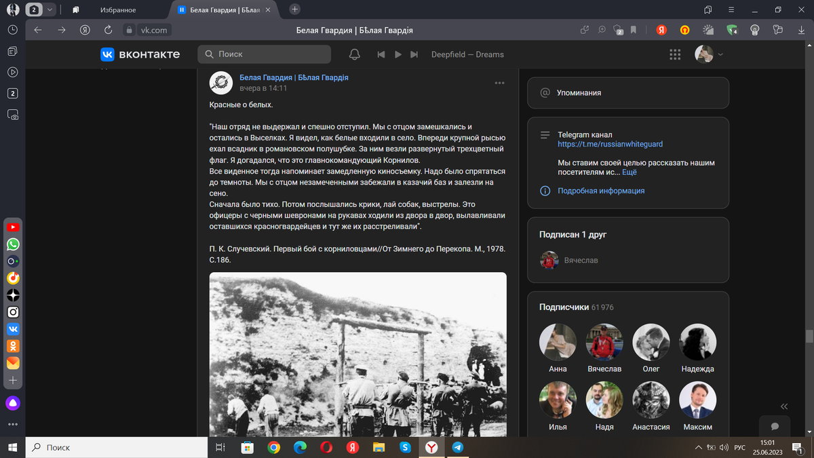
Task: Open post timestamp вчера в 14:11
Action: (263, 88)
